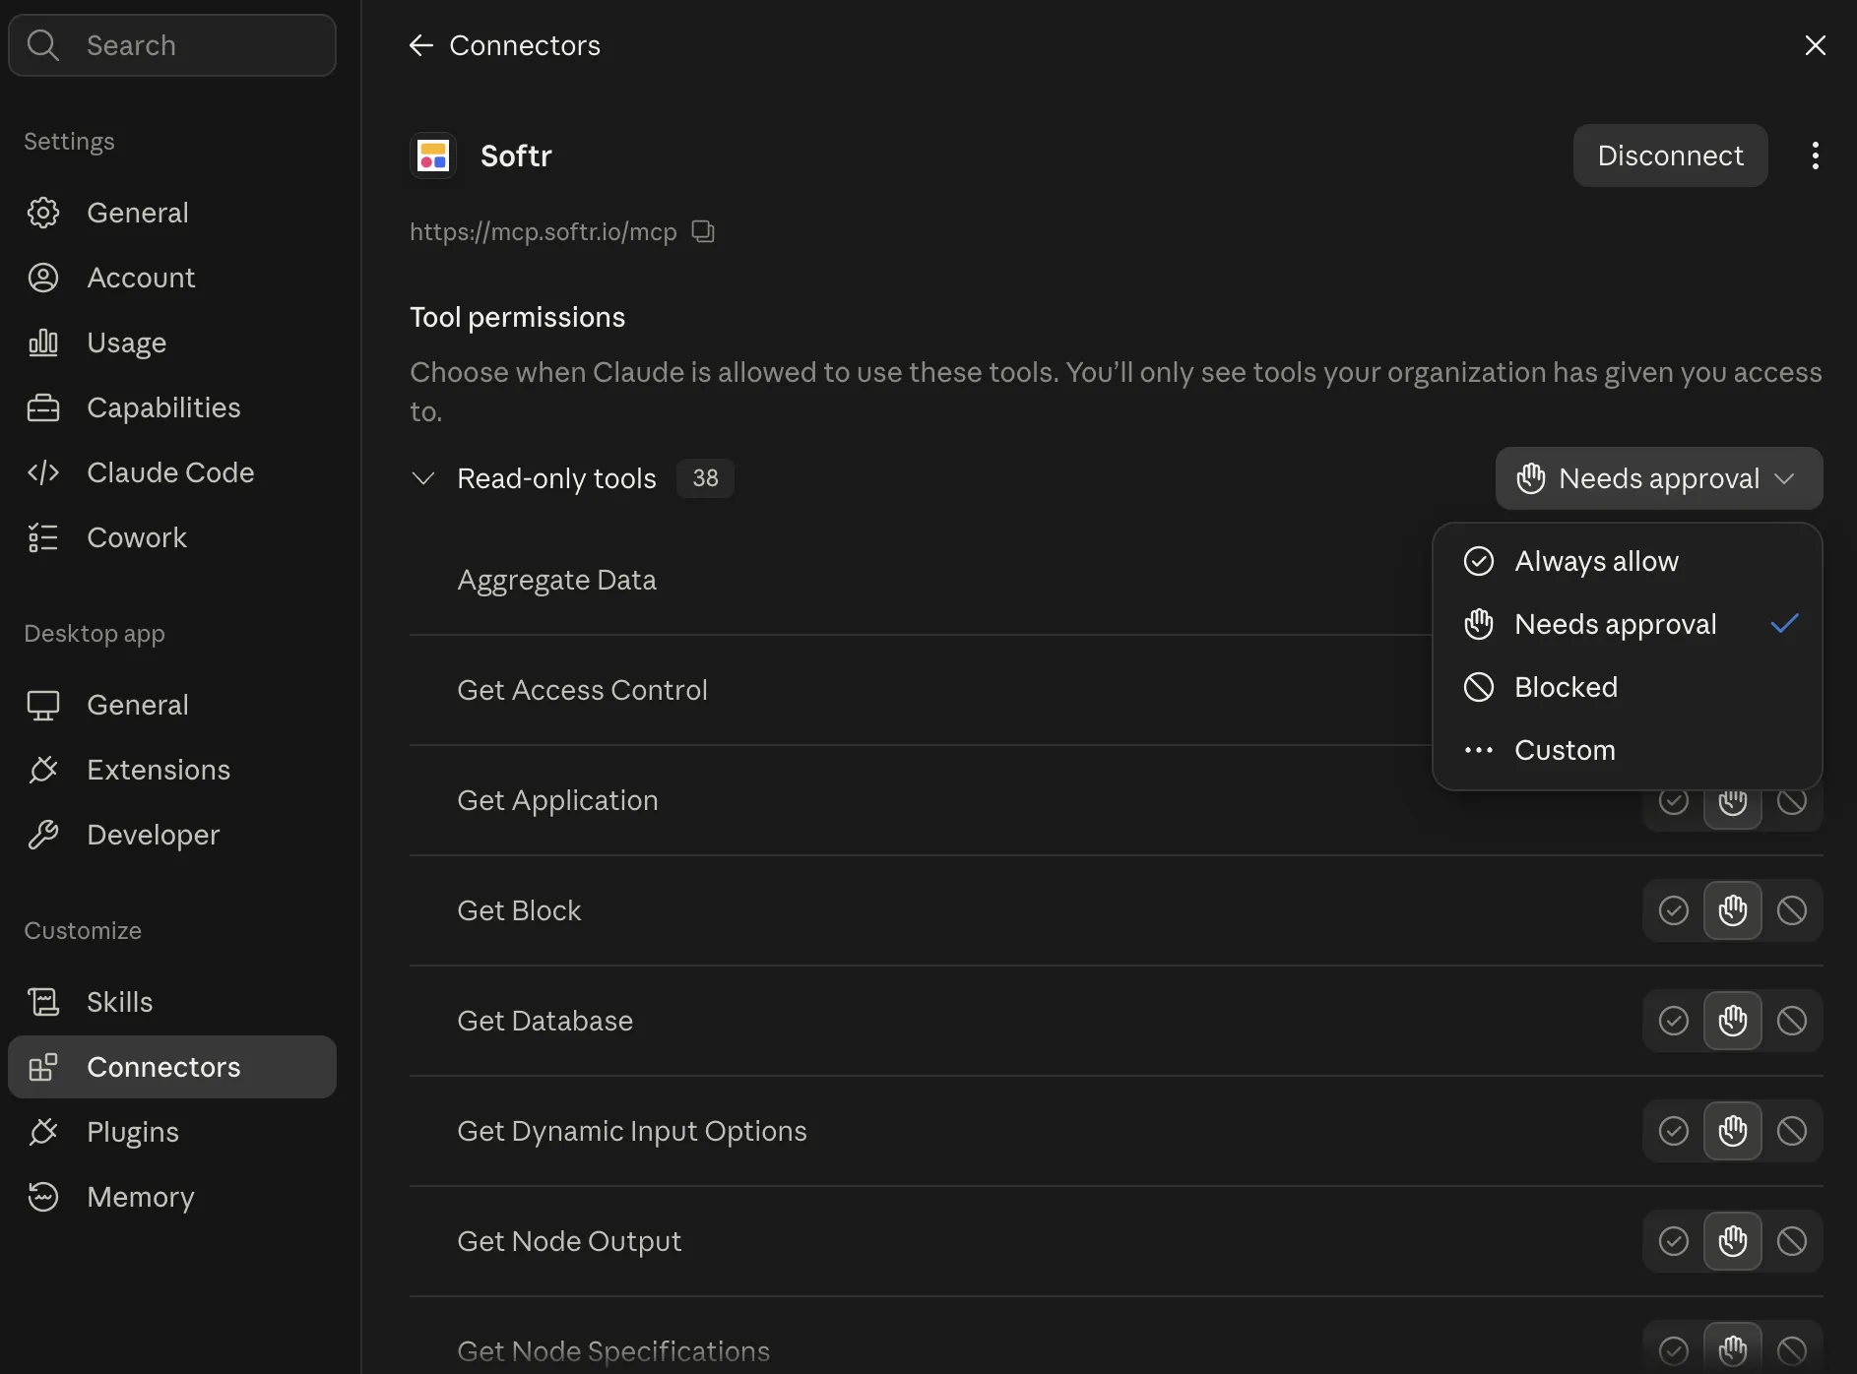Screen dimensions: 1857x1374
Task: Block the Get Block tool
Action: (x=1792, y=910)
